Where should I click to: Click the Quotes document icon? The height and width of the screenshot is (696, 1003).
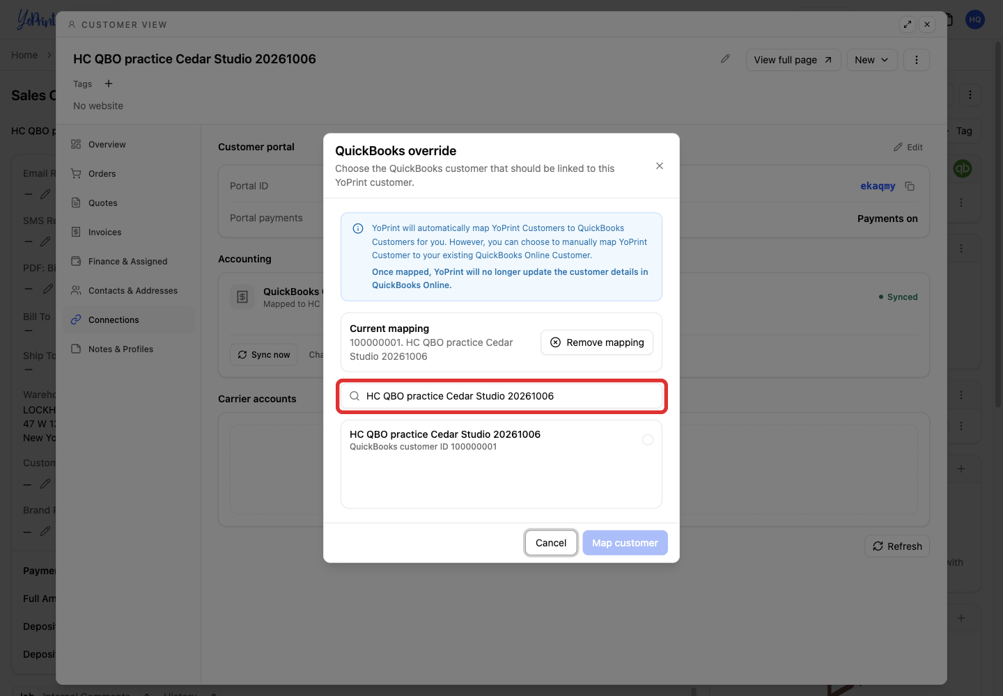tap(76, 203)
